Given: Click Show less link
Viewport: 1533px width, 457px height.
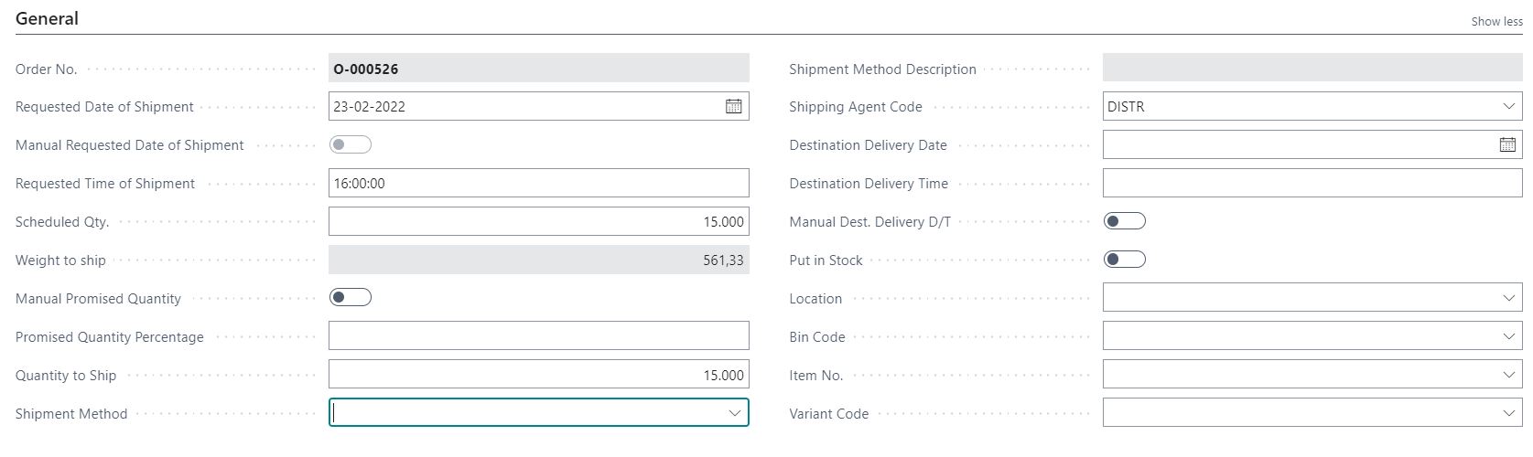Looking at the screenshot, I should point(1496,21).
